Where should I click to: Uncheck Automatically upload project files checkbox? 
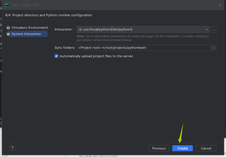pyautogui.click(x=56, y=56)
